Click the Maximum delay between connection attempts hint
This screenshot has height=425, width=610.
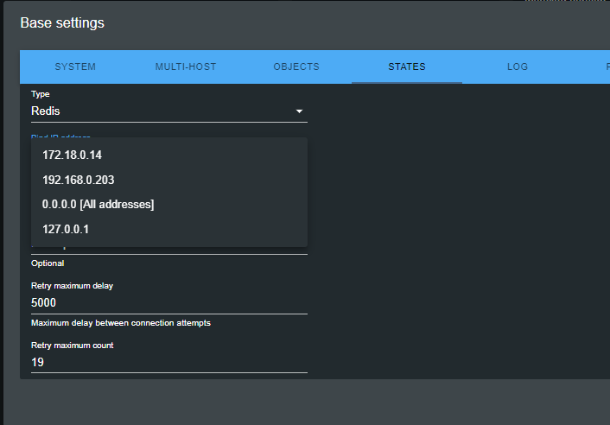pyautogui.click(x=121, y=323)
